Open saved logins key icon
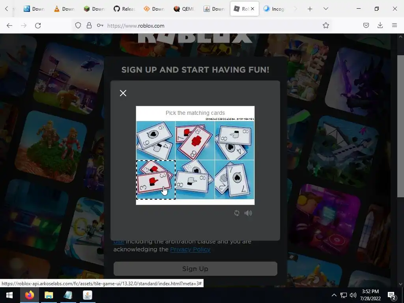The height and width of the screenshot is (303, 404). (x=100, y=25)
